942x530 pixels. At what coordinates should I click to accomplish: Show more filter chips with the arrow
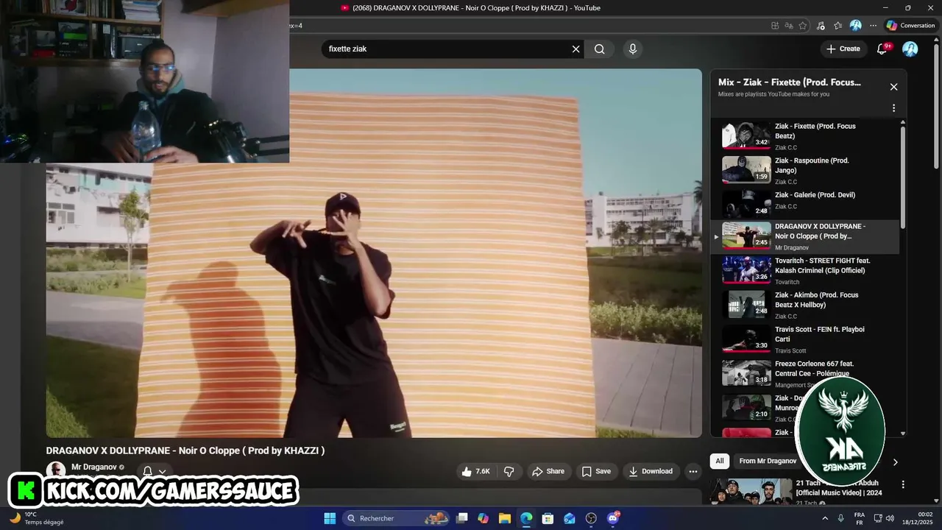pyautogui.click(x=896, y=462)
